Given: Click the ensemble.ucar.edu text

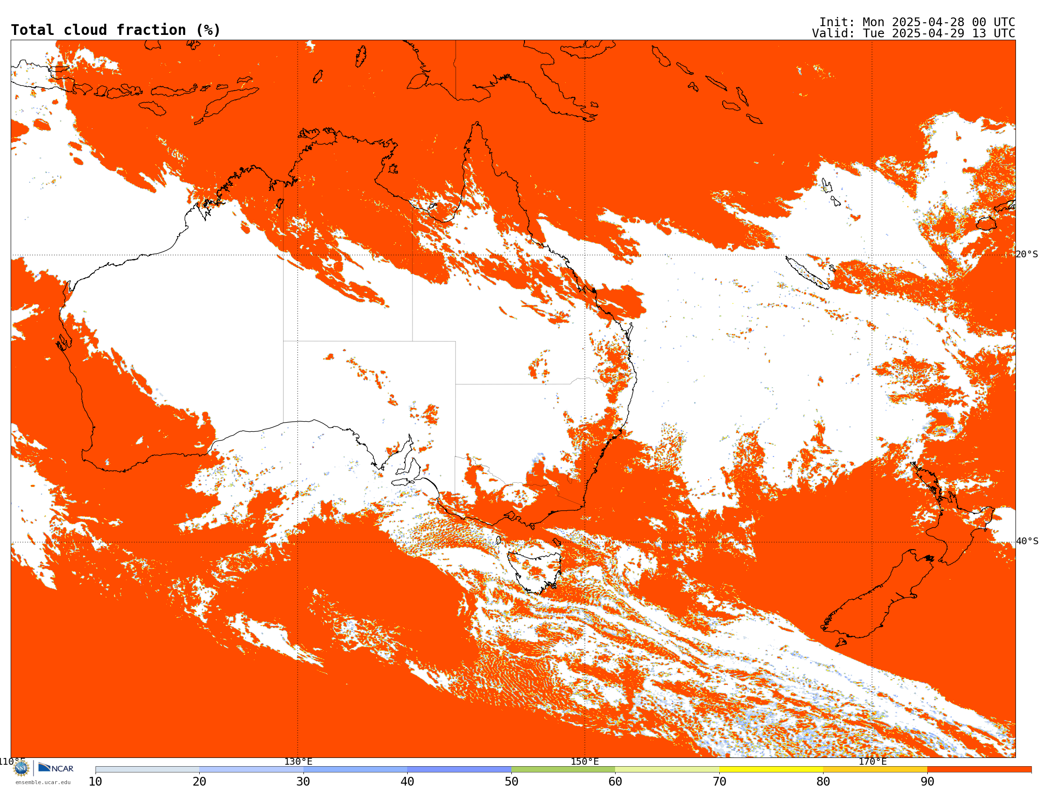Looking at the screenshot, I should pos(43,782).
